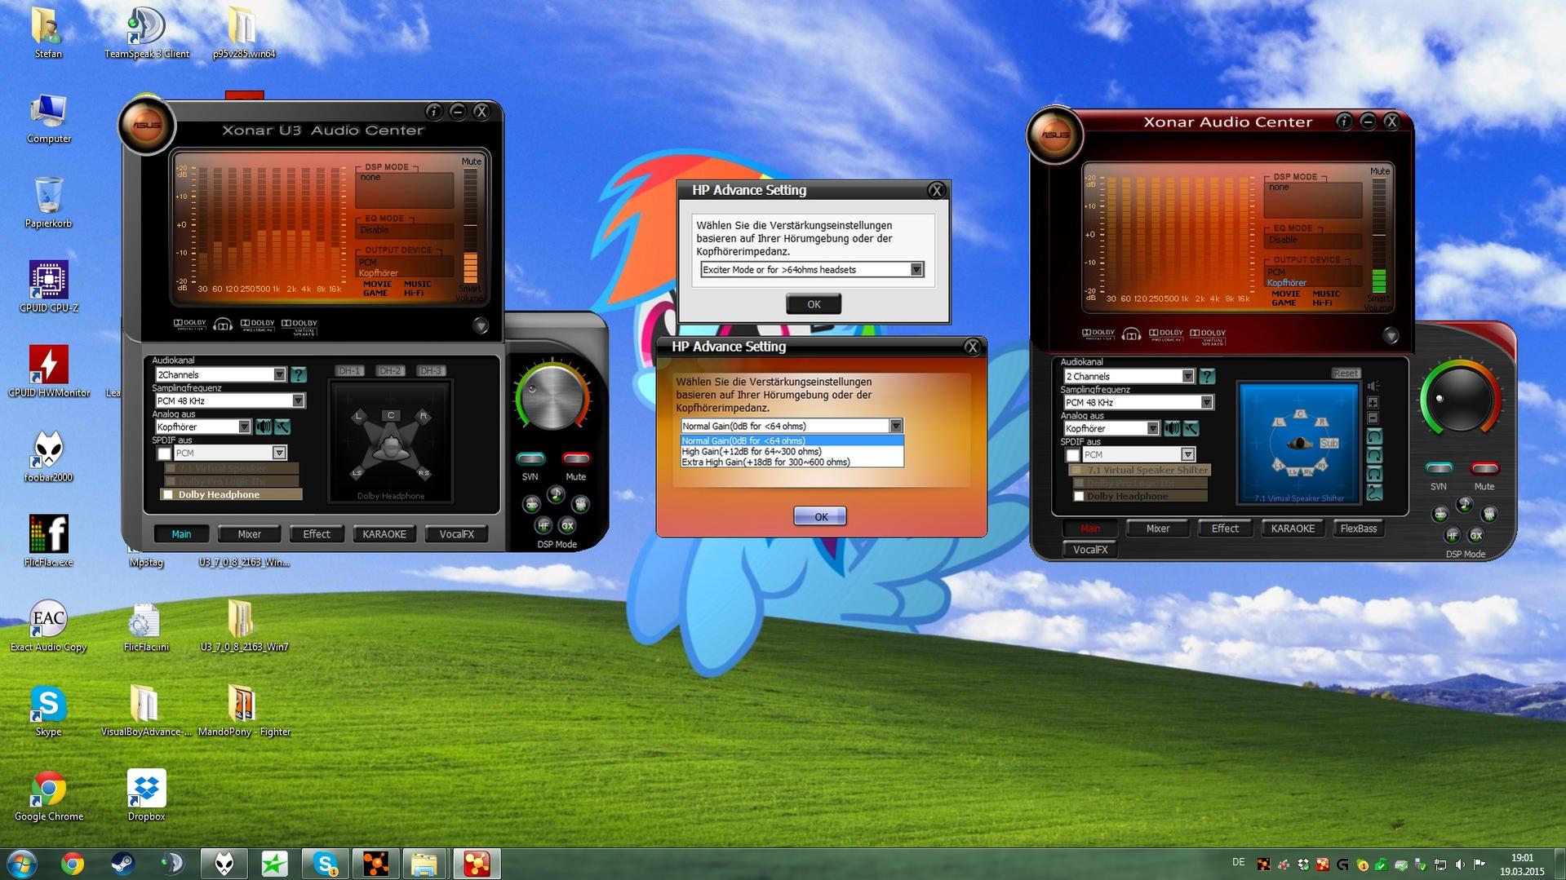Enable GX DSP mode in Xonar U3 window
The height and width of the screenshot is (880, 1566).
[x=568, y=526]
